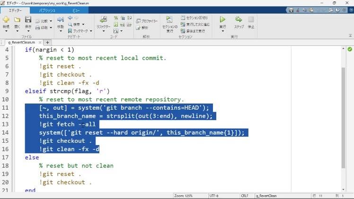Open the Bookmark dropdown arrow
Viewport: 354px width, 199px height.
click(91, 31)
